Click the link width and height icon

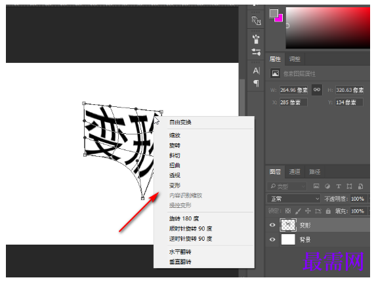click(x=316, y=90)
